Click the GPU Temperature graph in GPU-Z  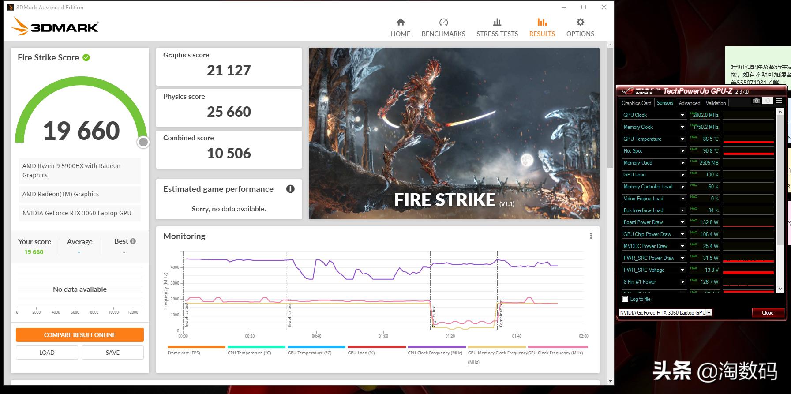(748, 139)
